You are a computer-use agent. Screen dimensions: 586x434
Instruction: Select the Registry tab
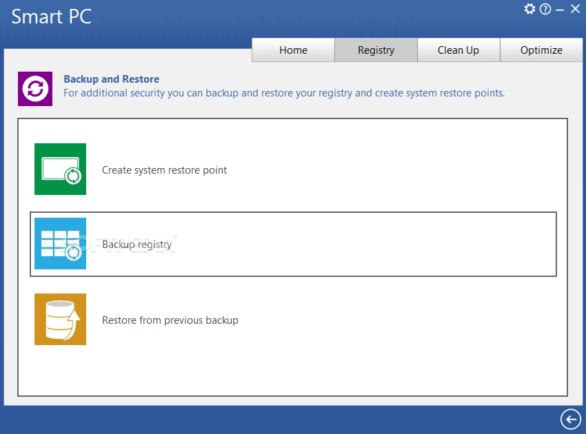376,50
